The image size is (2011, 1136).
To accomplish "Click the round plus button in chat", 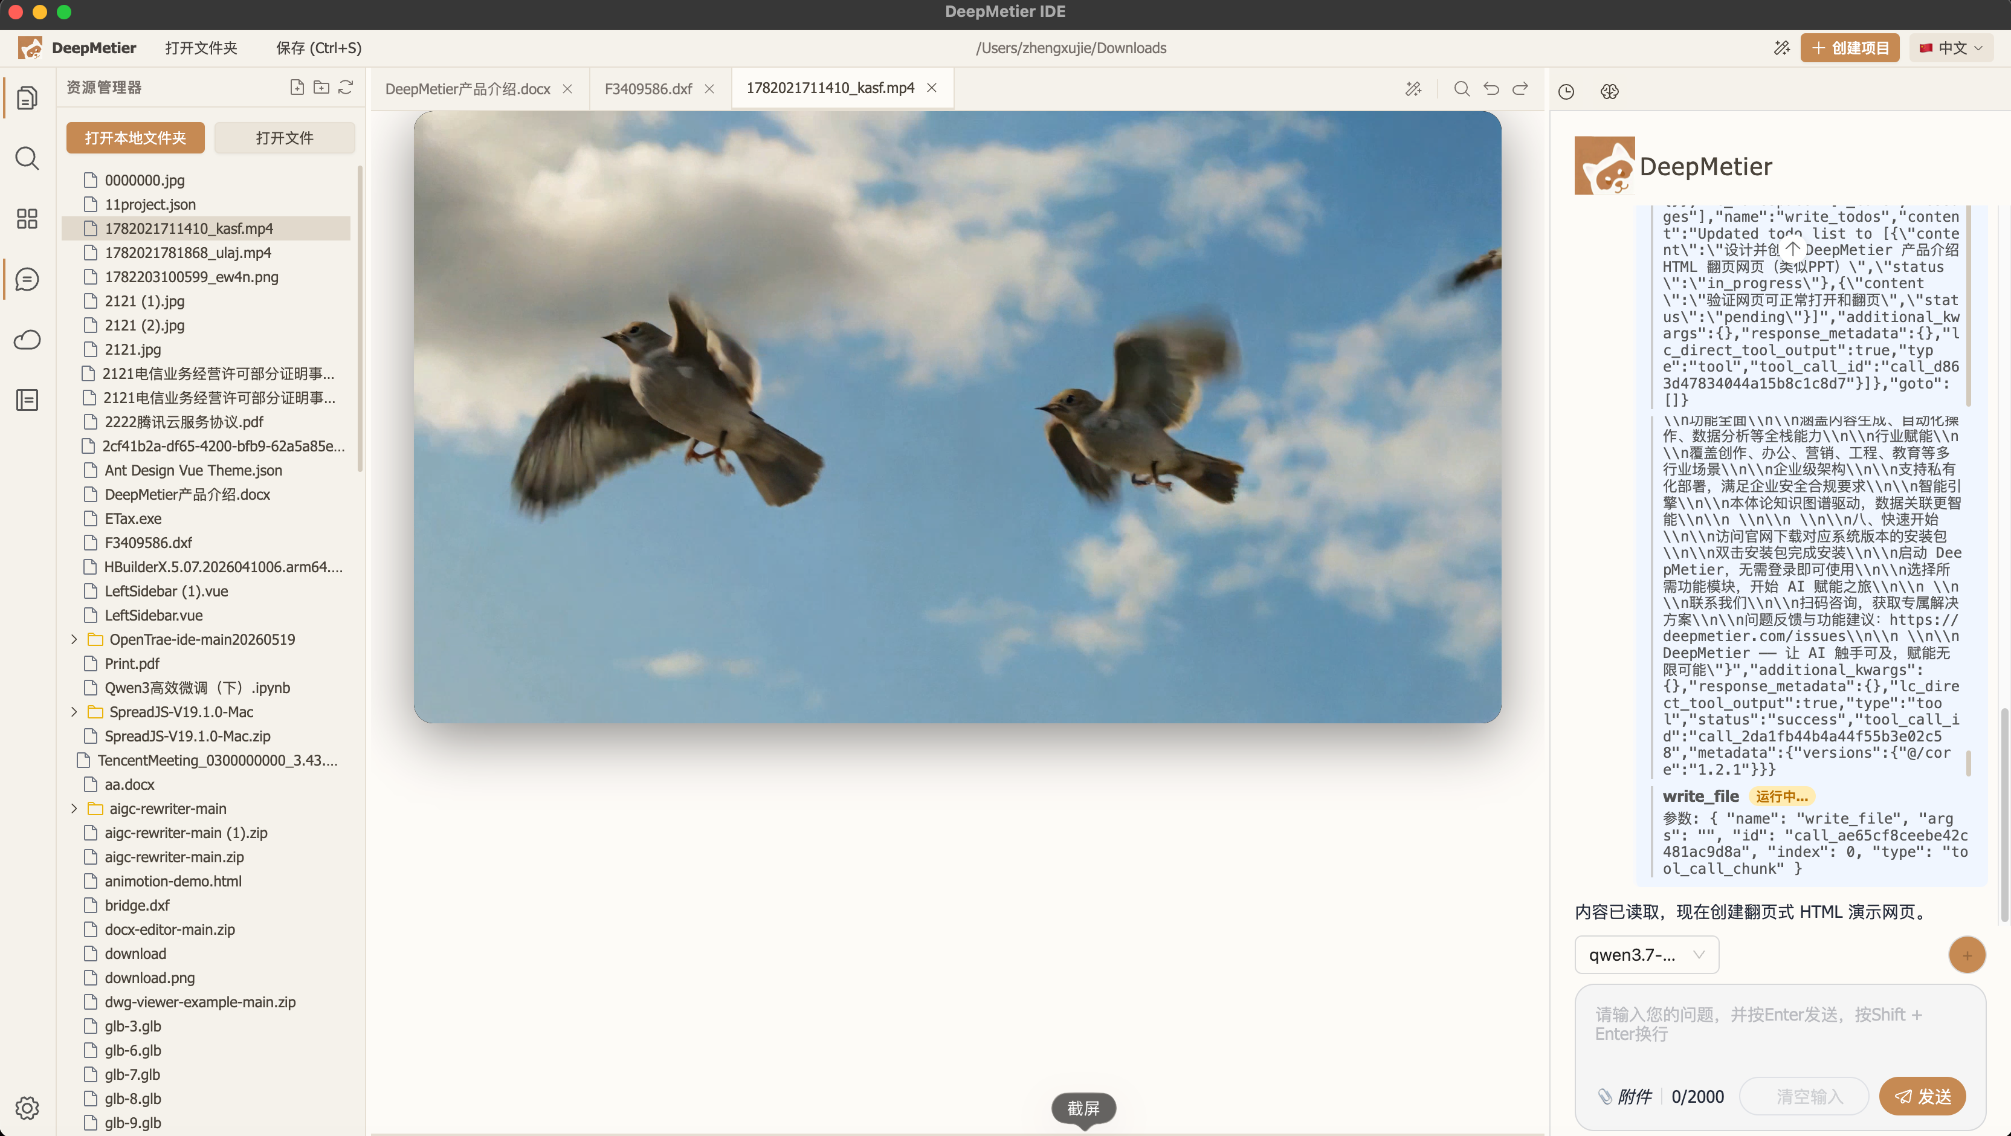I will 1966,955.
